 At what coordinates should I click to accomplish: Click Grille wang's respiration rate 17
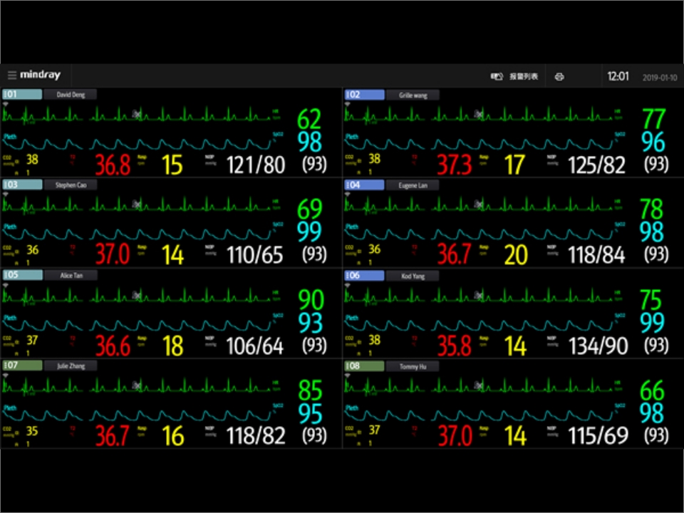[x=514, y=165]
